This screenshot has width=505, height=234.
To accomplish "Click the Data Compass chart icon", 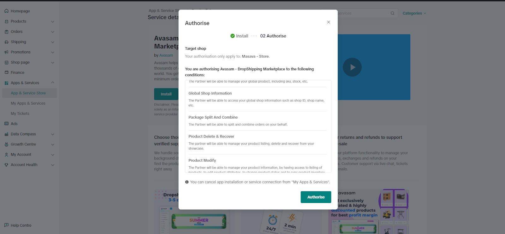I will click(6, 134).
